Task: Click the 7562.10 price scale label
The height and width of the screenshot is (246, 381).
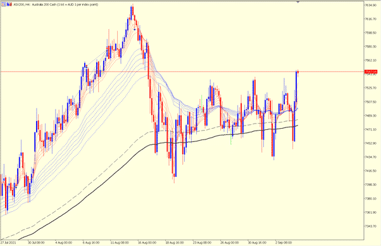Action: point(371,60)
